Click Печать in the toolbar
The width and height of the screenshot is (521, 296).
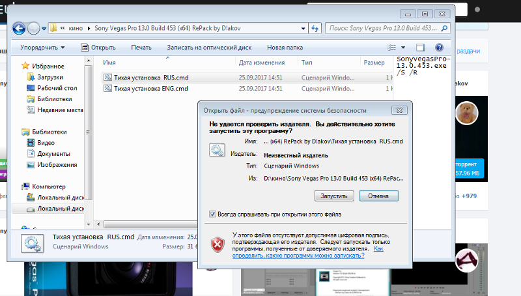point(141,48)
